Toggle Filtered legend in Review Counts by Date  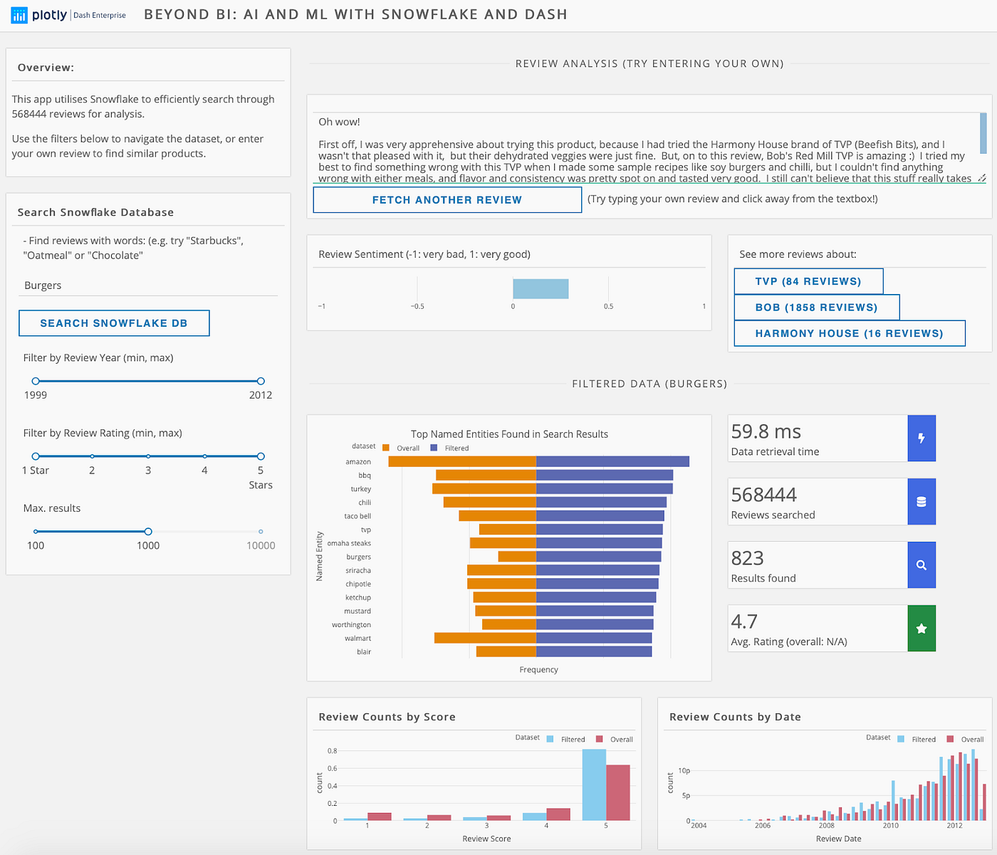click(x=917, y=740)
